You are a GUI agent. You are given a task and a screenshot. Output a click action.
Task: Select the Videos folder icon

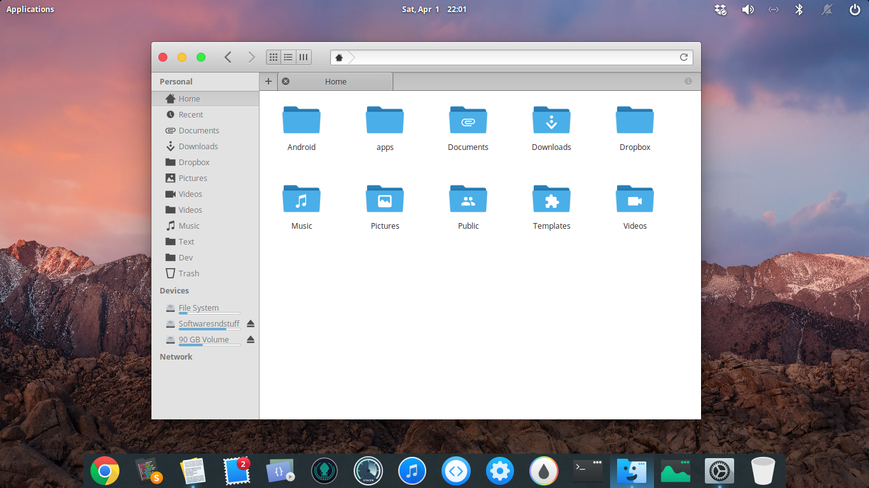[635, 198]
